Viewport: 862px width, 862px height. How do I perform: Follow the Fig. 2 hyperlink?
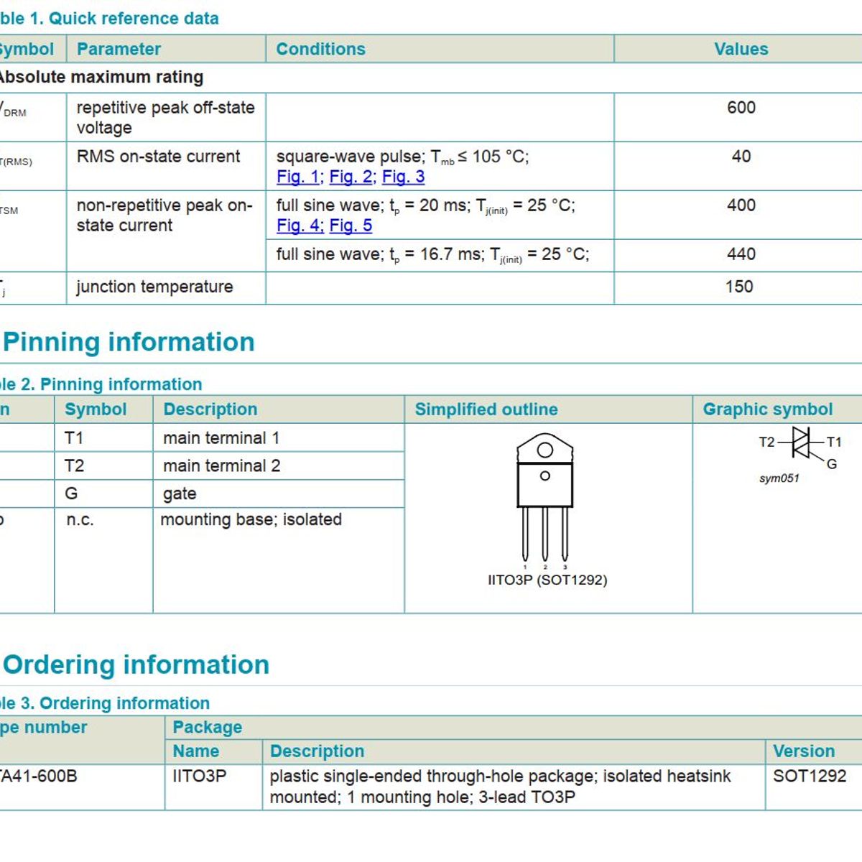coord(351,177)
